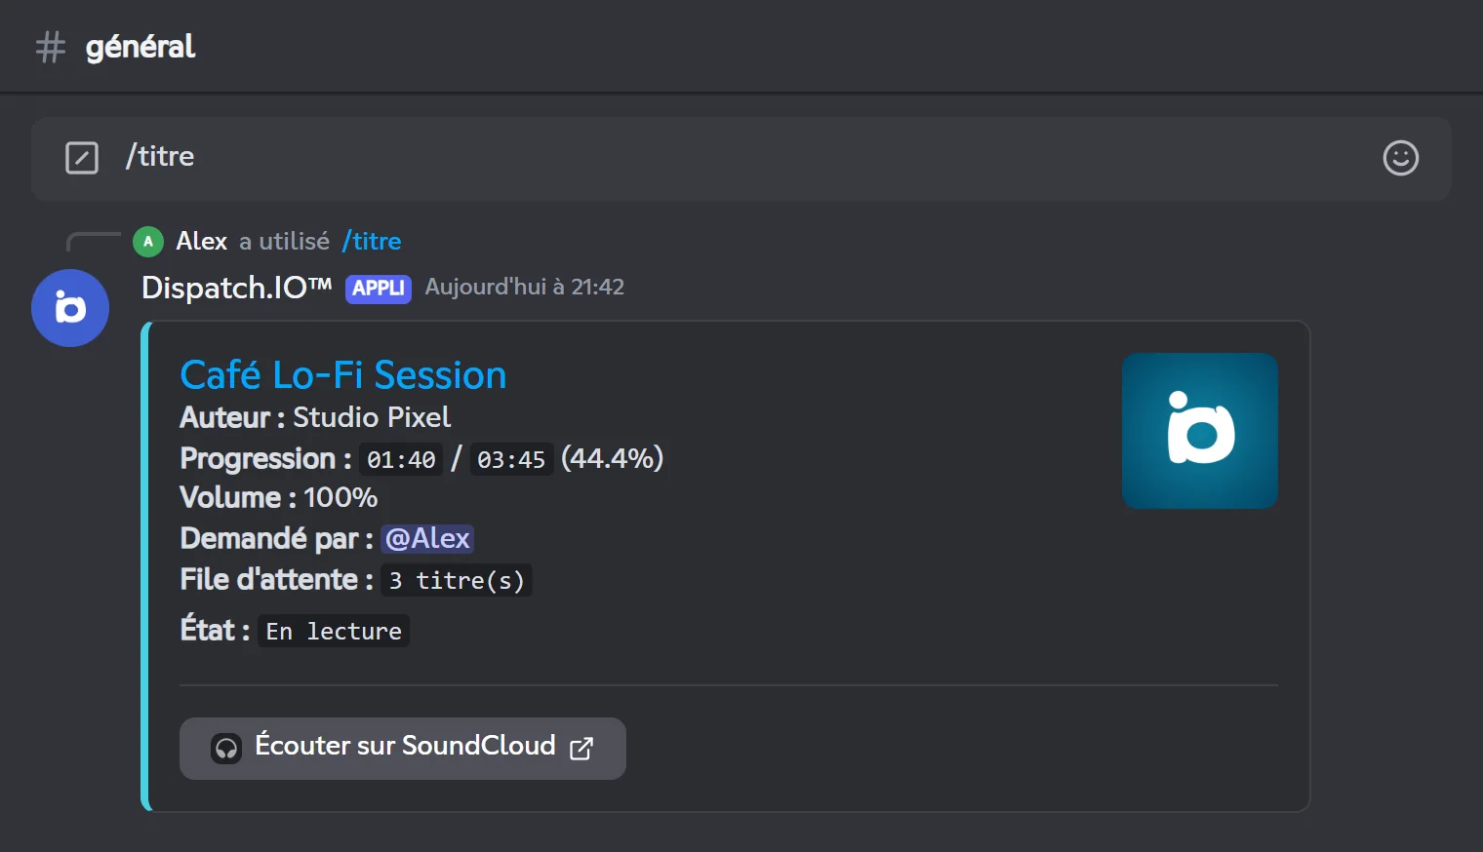
Task: Open the @Alex mention in the embed
Action: (x=427, y=538)
